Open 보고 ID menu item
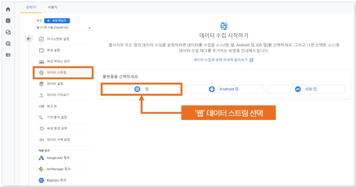This screenshot has height=187, width=356. [64, 106]
